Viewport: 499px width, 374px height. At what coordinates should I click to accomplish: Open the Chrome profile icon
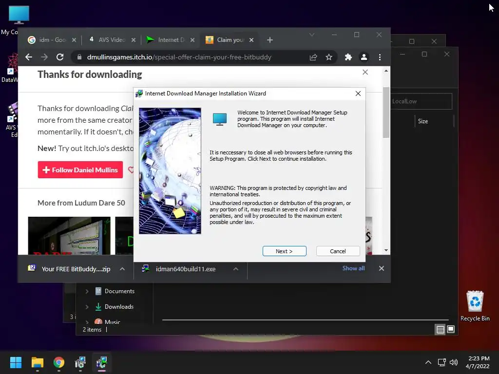364,57
